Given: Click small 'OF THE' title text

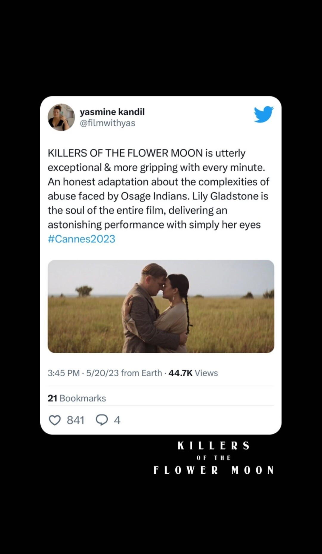Looking at the screenshot, I should (213, 458).
